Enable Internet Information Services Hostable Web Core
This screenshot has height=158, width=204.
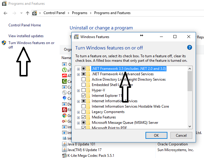point(83,106)
